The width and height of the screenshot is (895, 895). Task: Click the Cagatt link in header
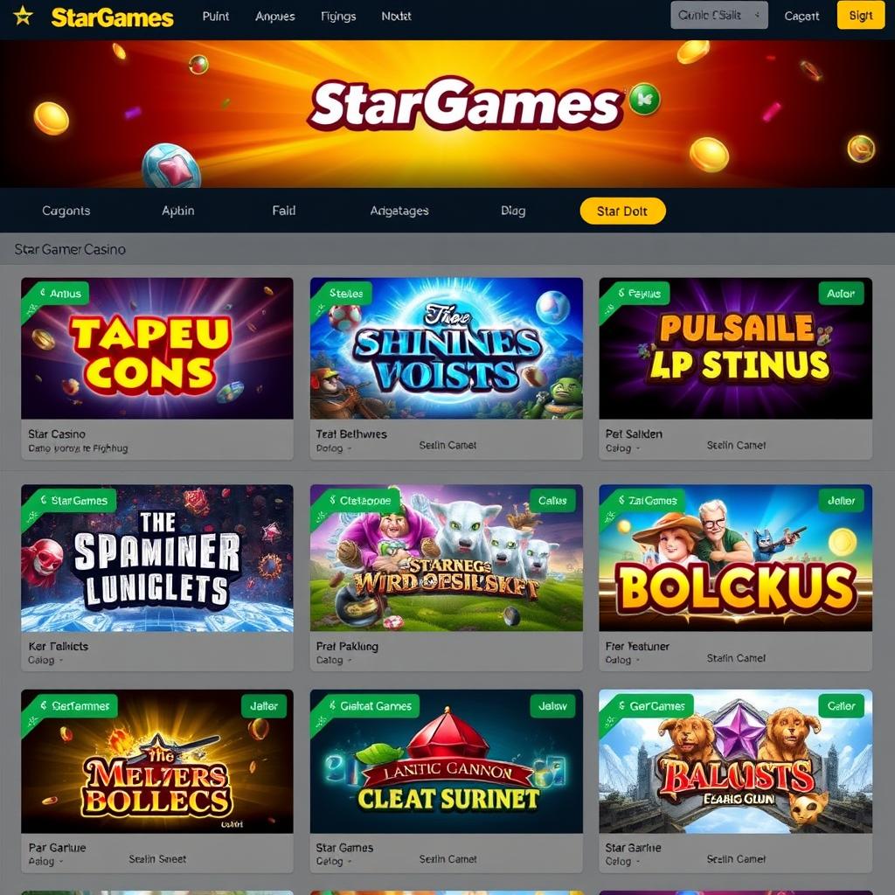801,17
